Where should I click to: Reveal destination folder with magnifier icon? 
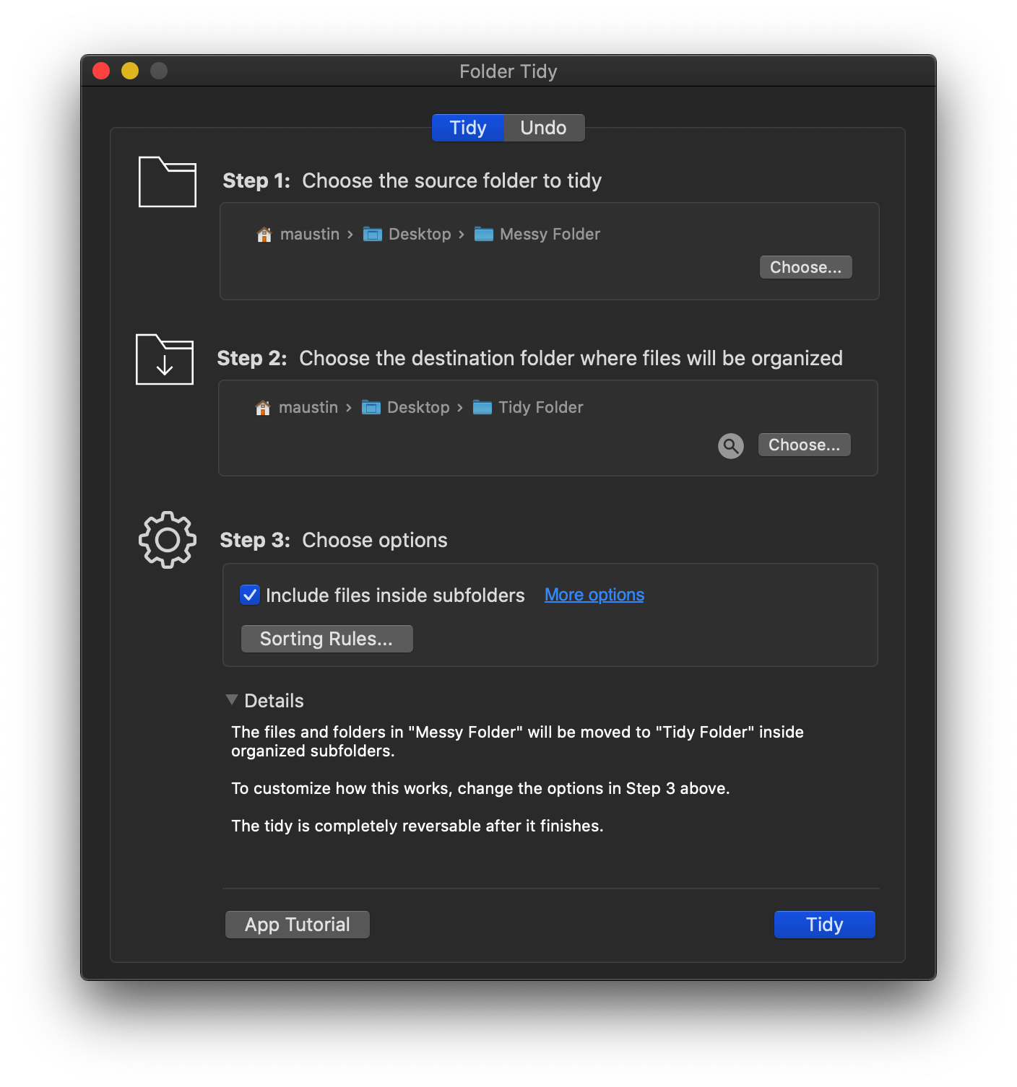click(731, 446)
